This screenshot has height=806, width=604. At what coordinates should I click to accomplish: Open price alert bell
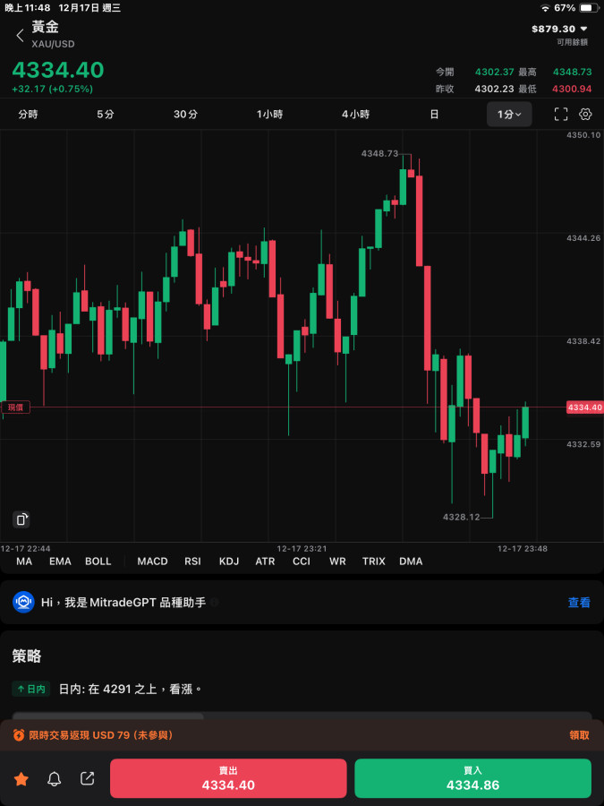point(54,779)
